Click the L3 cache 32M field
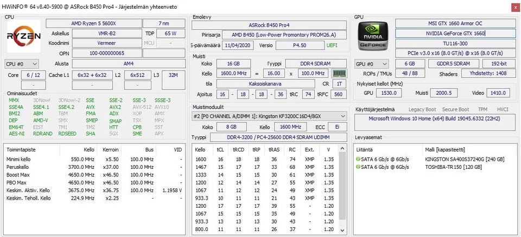 pyautogui.click(x=173, y=80)
